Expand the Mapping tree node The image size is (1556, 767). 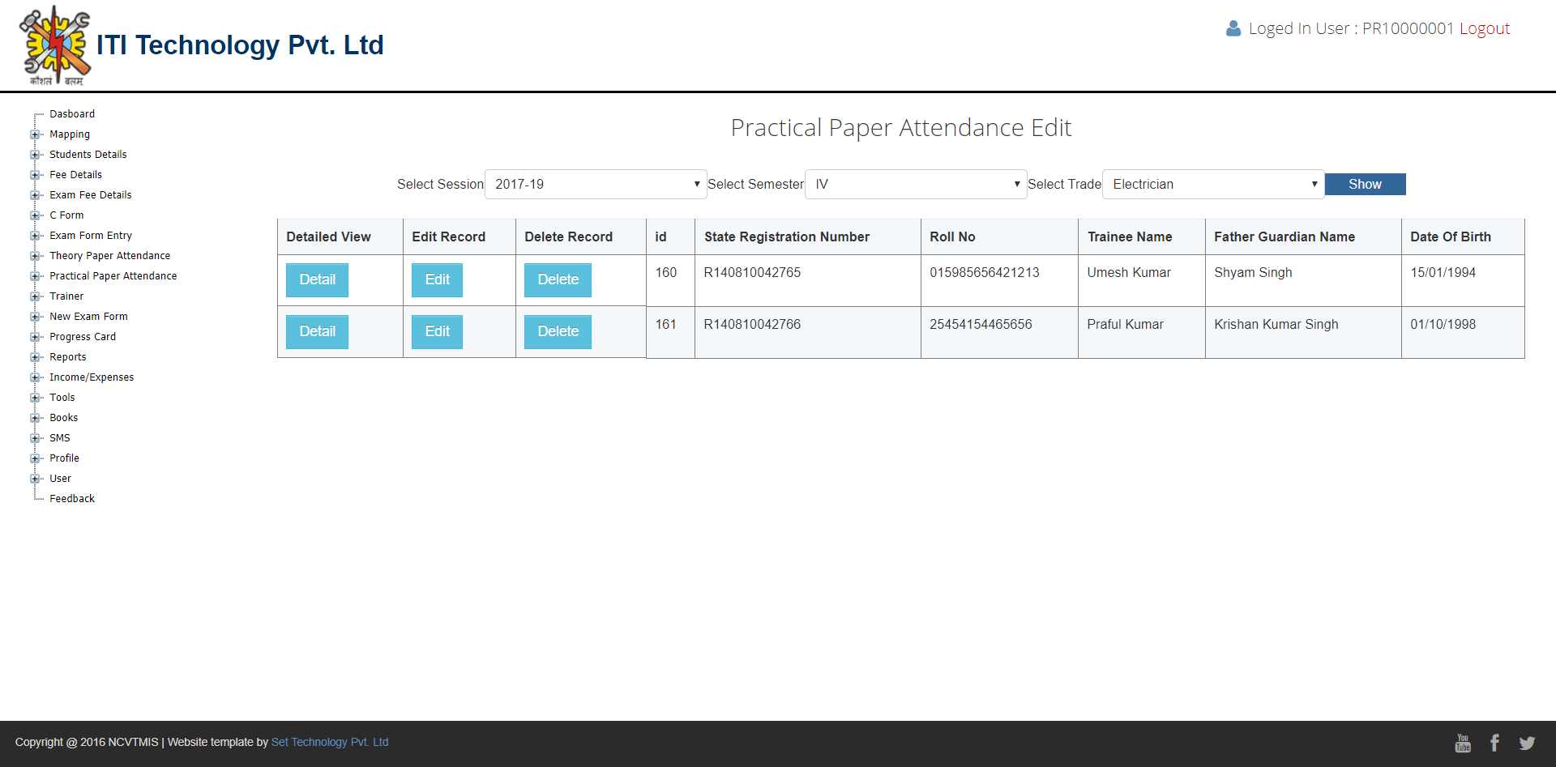35,134
